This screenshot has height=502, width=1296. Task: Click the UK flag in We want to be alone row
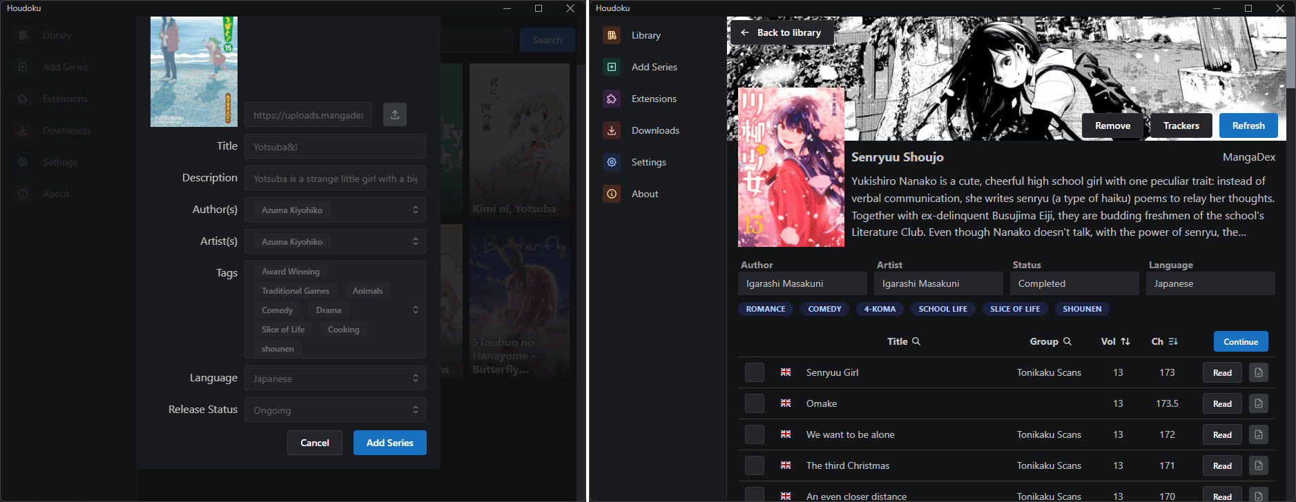(786, 434)
